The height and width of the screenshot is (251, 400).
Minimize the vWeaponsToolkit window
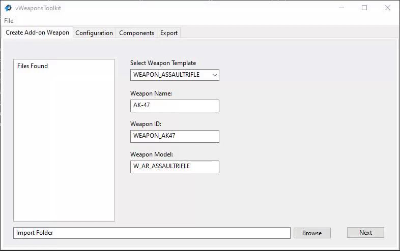click(x=341, y=8)
